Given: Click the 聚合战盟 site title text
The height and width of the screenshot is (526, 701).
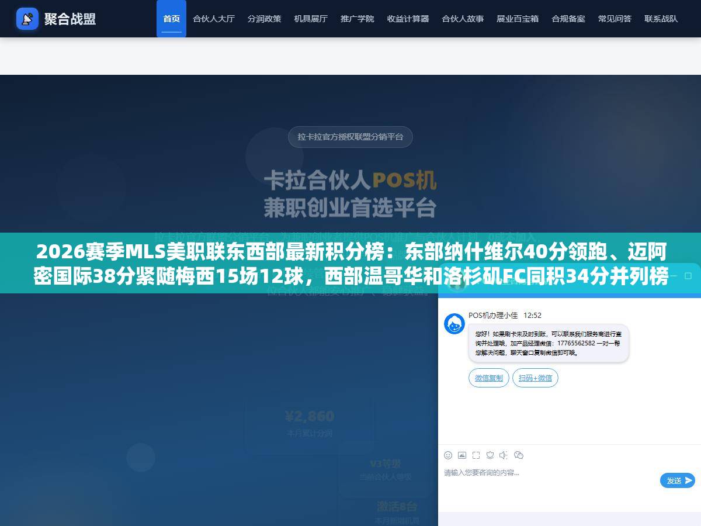Looking at the screenshot, I should [70, 19].
